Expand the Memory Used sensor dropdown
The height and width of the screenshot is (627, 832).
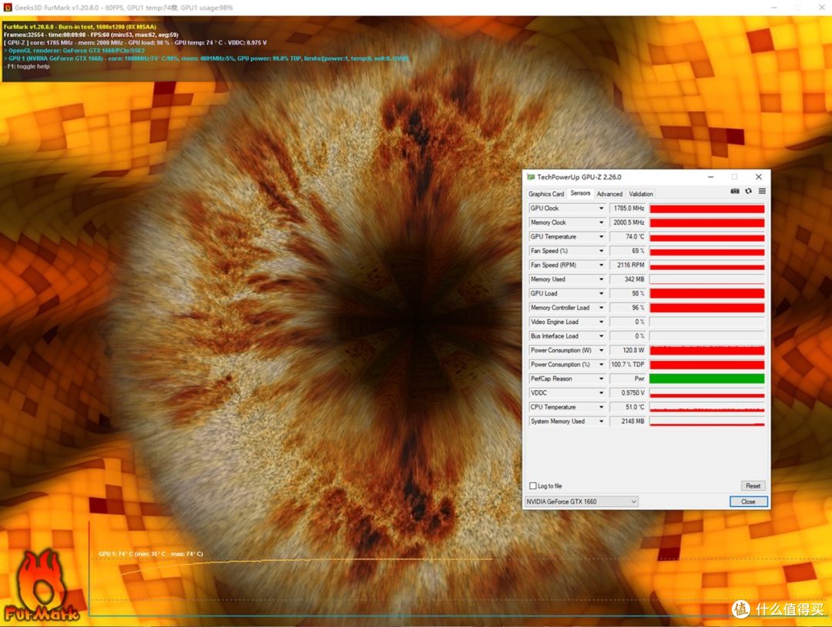point(601,279)
